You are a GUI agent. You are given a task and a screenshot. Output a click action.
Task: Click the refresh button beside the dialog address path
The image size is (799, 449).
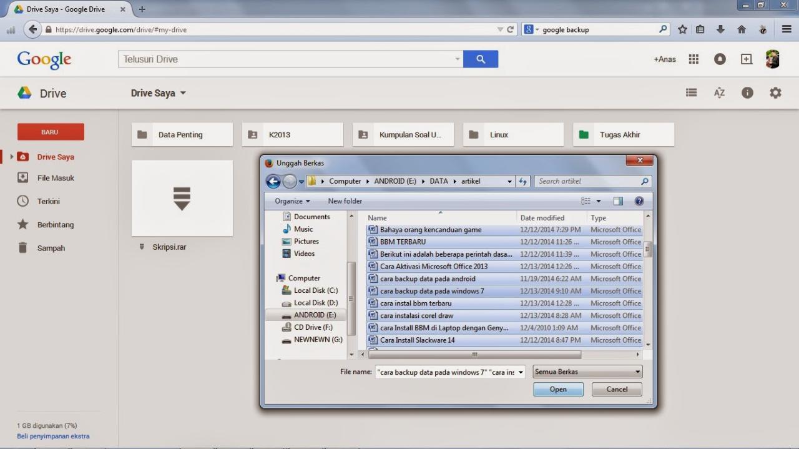point(523,181)
